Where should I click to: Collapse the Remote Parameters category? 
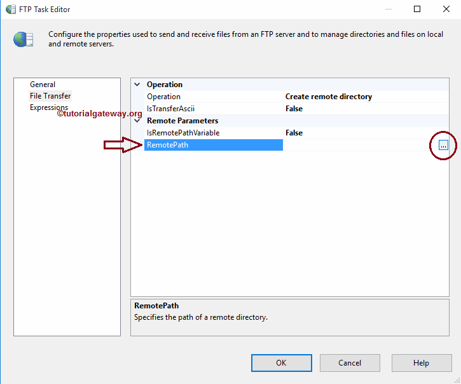tap(137, 121)
